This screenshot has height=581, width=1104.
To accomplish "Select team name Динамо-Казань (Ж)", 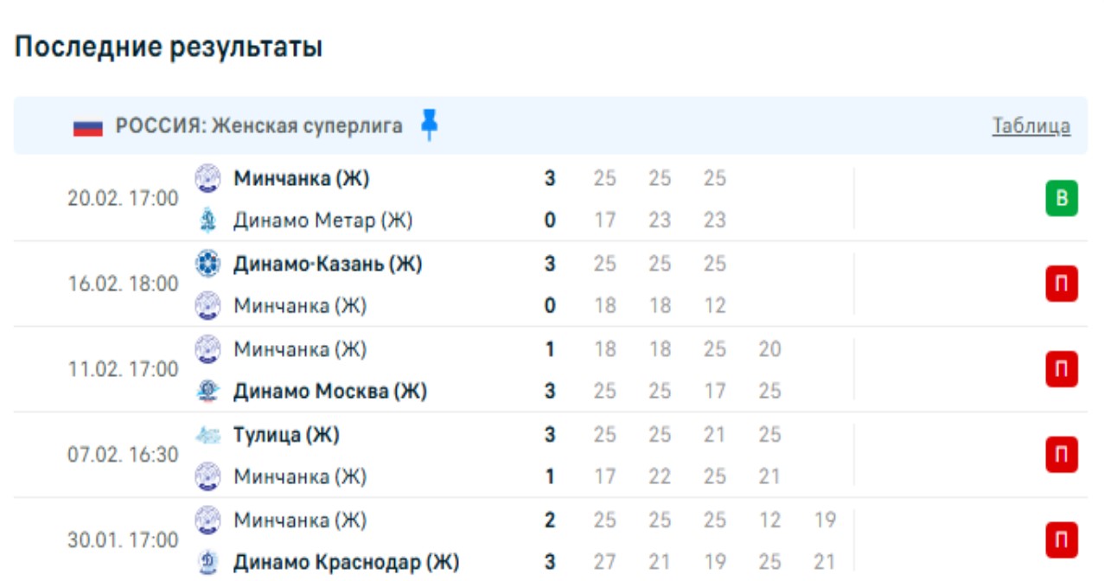I will pos(328,264).
